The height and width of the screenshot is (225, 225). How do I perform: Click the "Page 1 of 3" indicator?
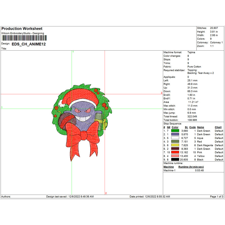click(217, 196)
